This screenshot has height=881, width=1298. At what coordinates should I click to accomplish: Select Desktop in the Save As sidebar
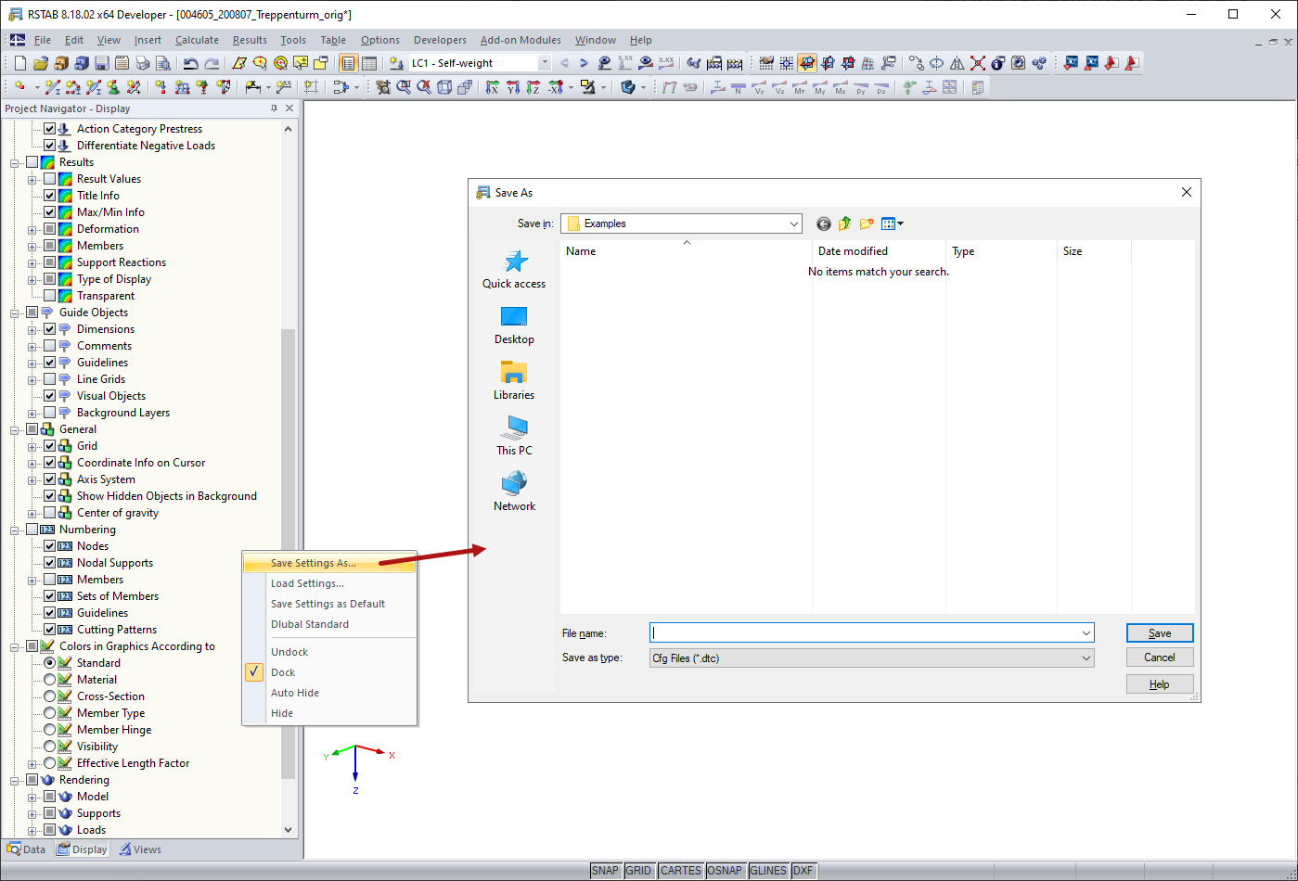click(514, 326)
